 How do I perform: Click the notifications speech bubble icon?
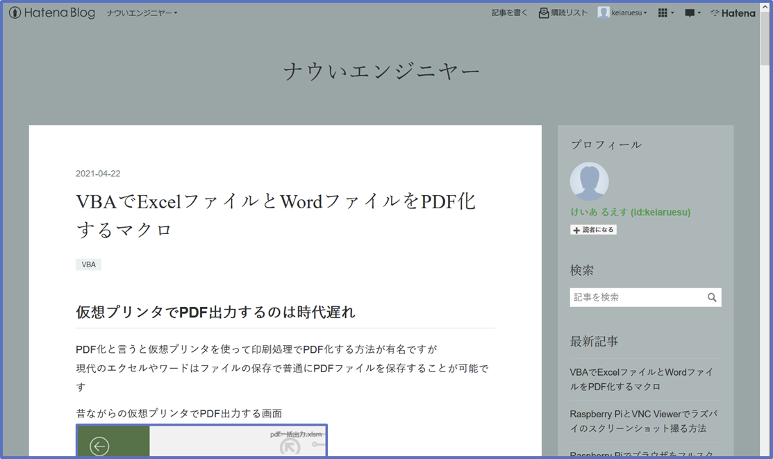click(x=688, y=12)
